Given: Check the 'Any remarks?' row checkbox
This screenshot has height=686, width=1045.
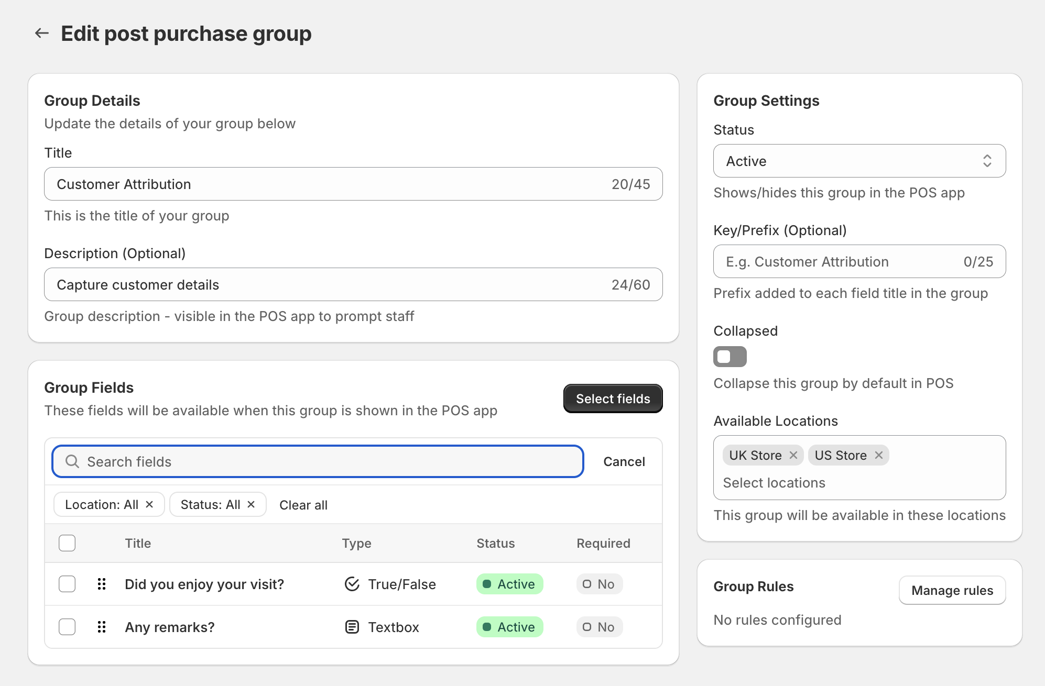Looking at the screenshot, I should pyautogui.click(x=67, y=627).
